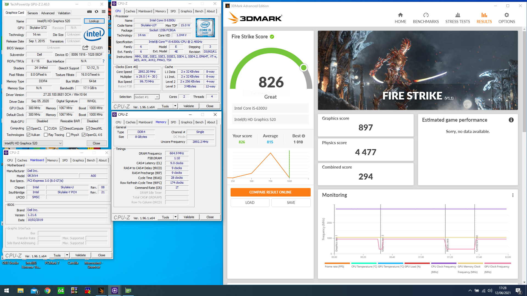Launch Chrome from taskbar
The height and width of the screenshot is (296, 527).
pyautogui.click(x=47, y=291)
